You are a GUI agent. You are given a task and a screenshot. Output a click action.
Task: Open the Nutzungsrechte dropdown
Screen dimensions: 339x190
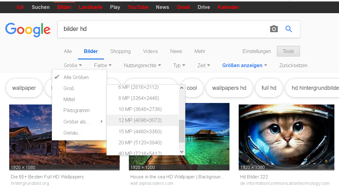pyautogui.click(x=142, y=65)
